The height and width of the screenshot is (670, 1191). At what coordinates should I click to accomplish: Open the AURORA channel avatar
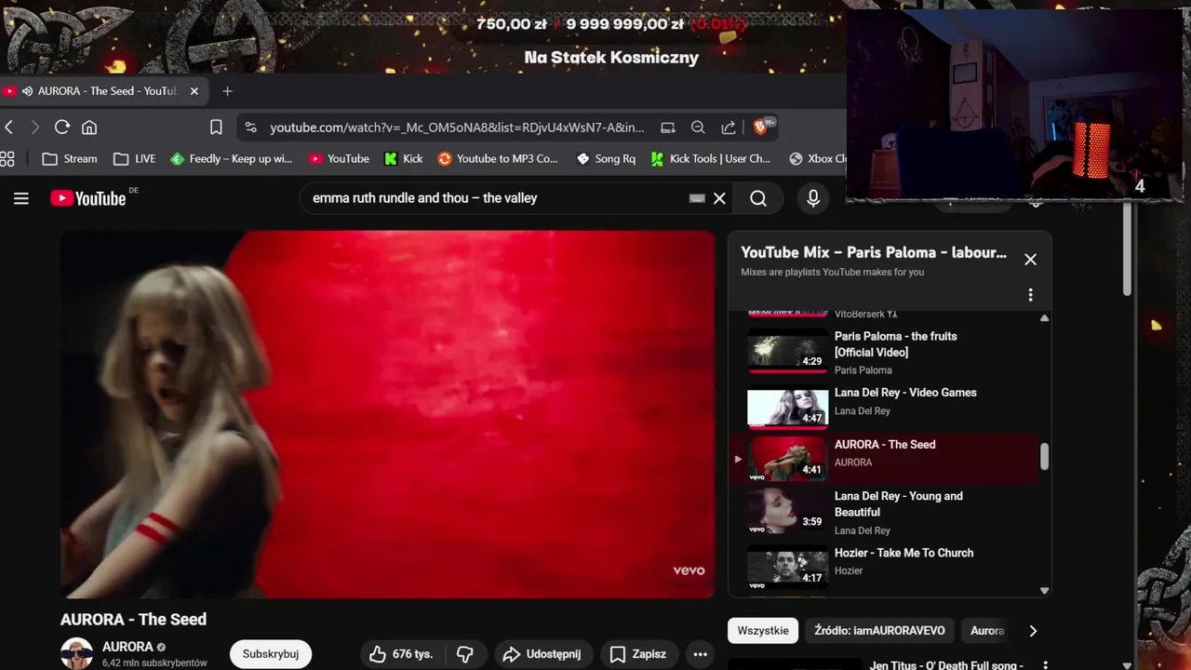point(76,653)
